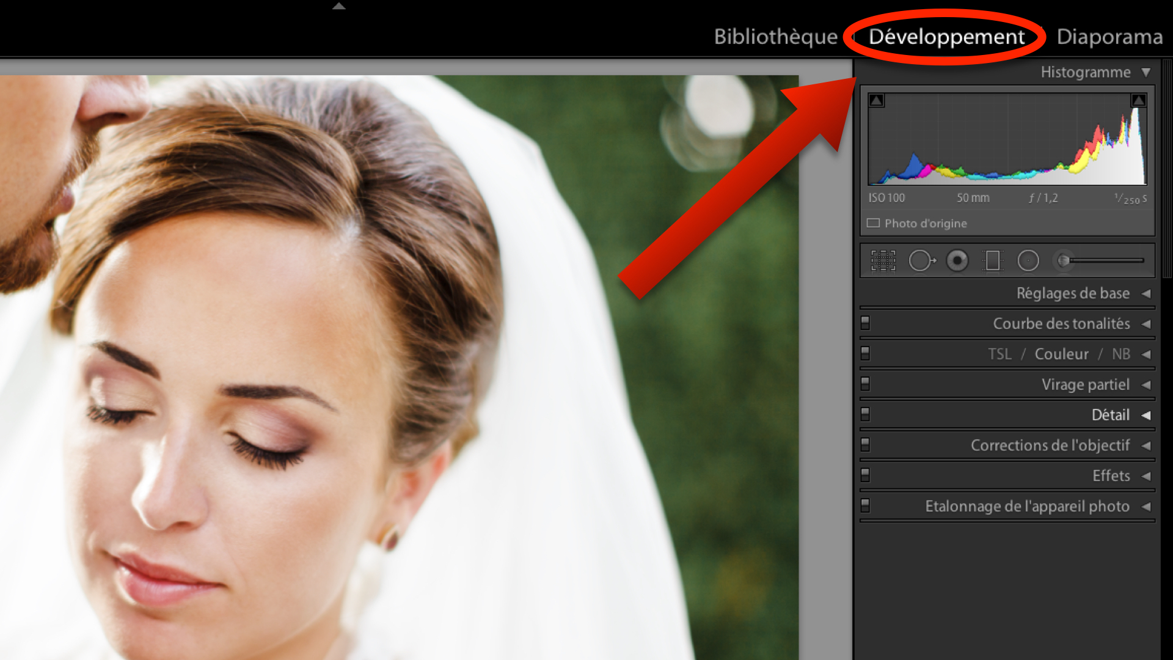Toggle highlight clipping indicator in histogram

[1138, 101]
